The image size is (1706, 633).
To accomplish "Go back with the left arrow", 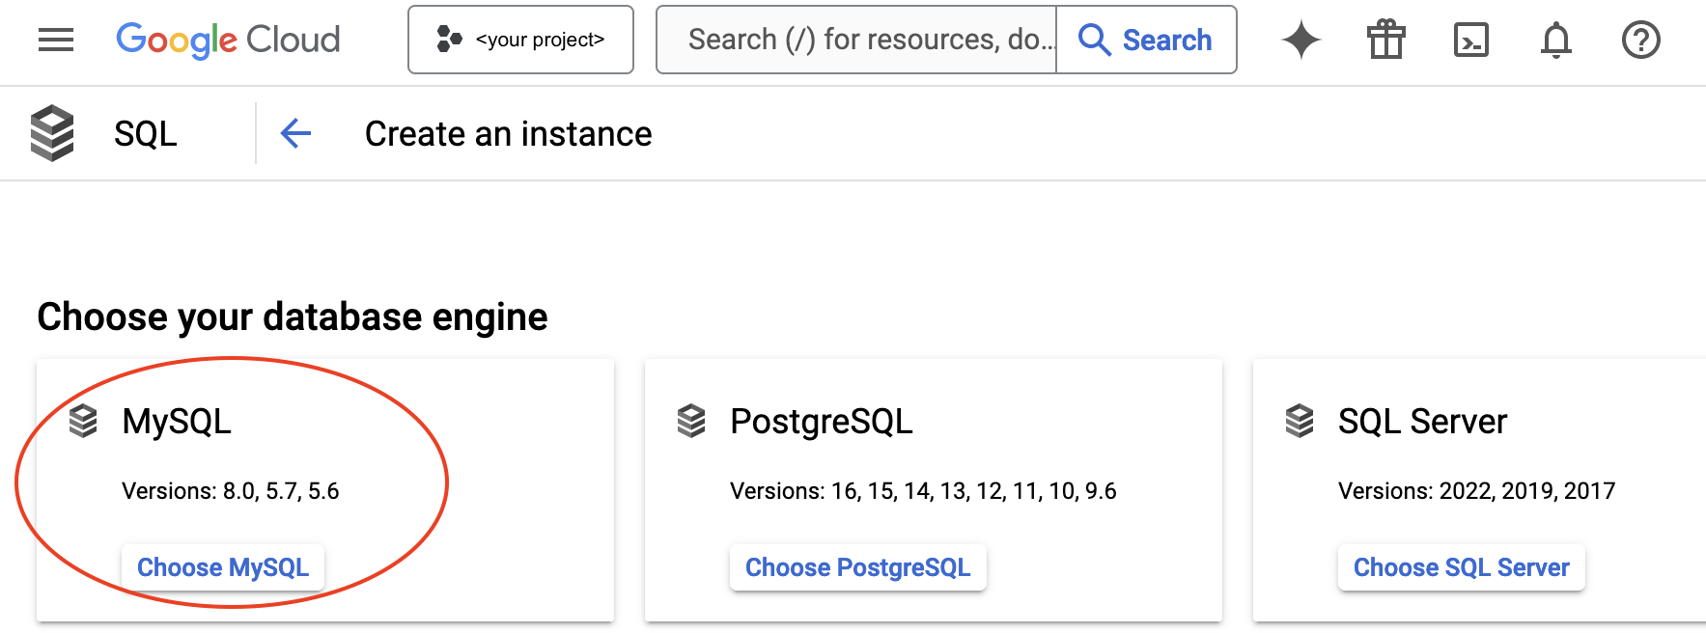I will click(x=295, y=133).
